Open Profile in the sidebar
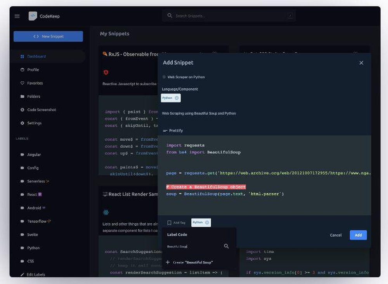 click(33, 70)
